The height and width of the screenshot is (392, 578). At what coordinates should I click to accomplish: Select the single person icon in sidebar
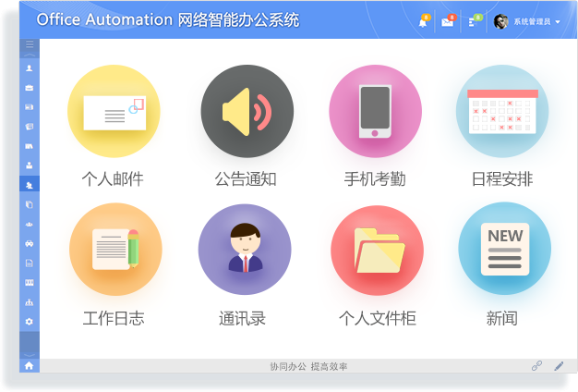[x=30, y=68]
